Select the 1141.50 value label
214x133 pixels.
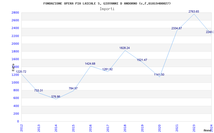[159, 74]
